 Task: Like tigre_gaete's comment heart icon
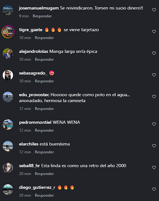coord(154,32)
